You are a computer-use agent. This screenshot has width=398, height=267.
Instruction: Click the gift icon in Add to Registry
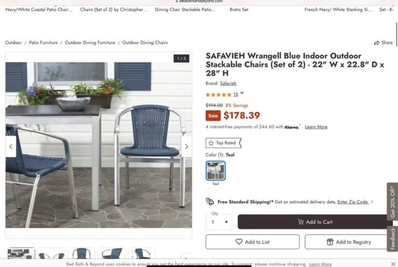click(x=330, y=242)
